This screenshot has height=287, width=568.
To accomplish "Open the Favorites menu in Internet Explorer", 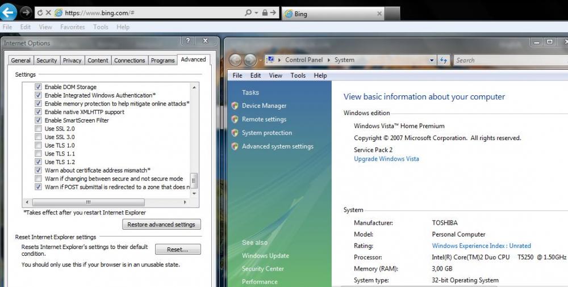I will [73, 27].
